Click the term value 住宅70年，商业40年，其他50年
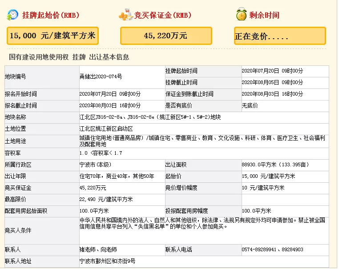This screenshot has width=339, height=269. (117, 177)
